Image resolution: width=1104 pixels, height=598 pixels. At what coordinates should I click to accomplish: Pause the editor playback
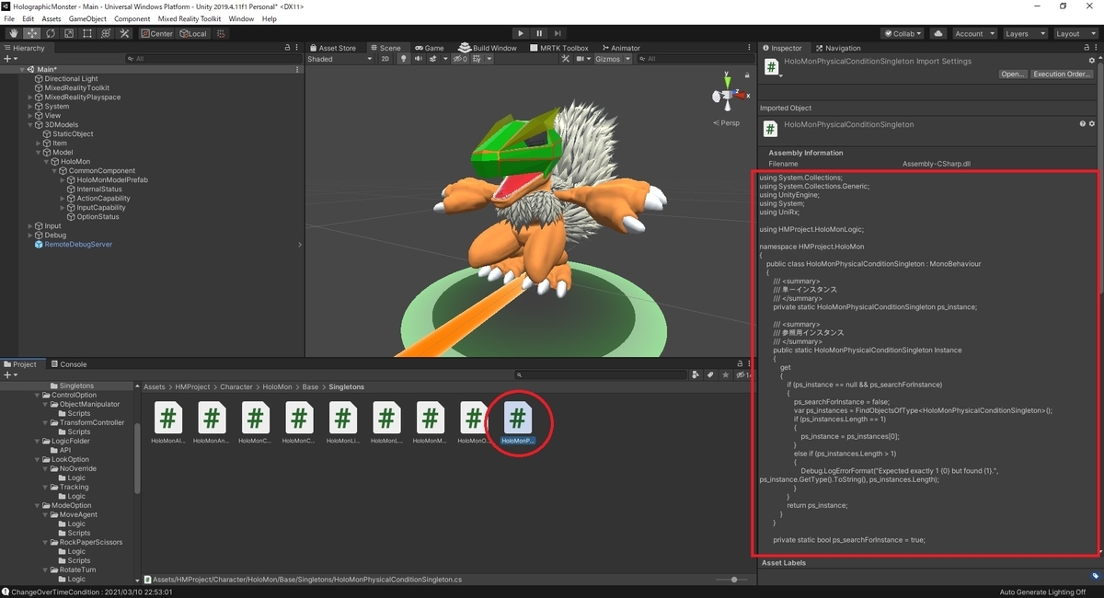539,33
